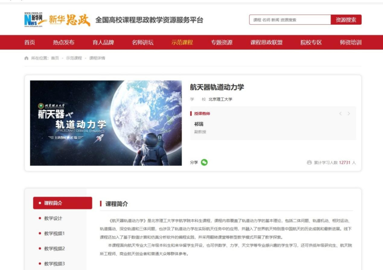
Task: Click the 副教授 title text
Action: click(200, 132)
